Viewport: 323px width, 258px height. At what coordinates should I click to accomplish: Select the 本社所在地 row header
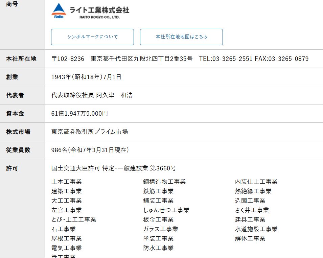pyautogui.click(x=21, y=59)
